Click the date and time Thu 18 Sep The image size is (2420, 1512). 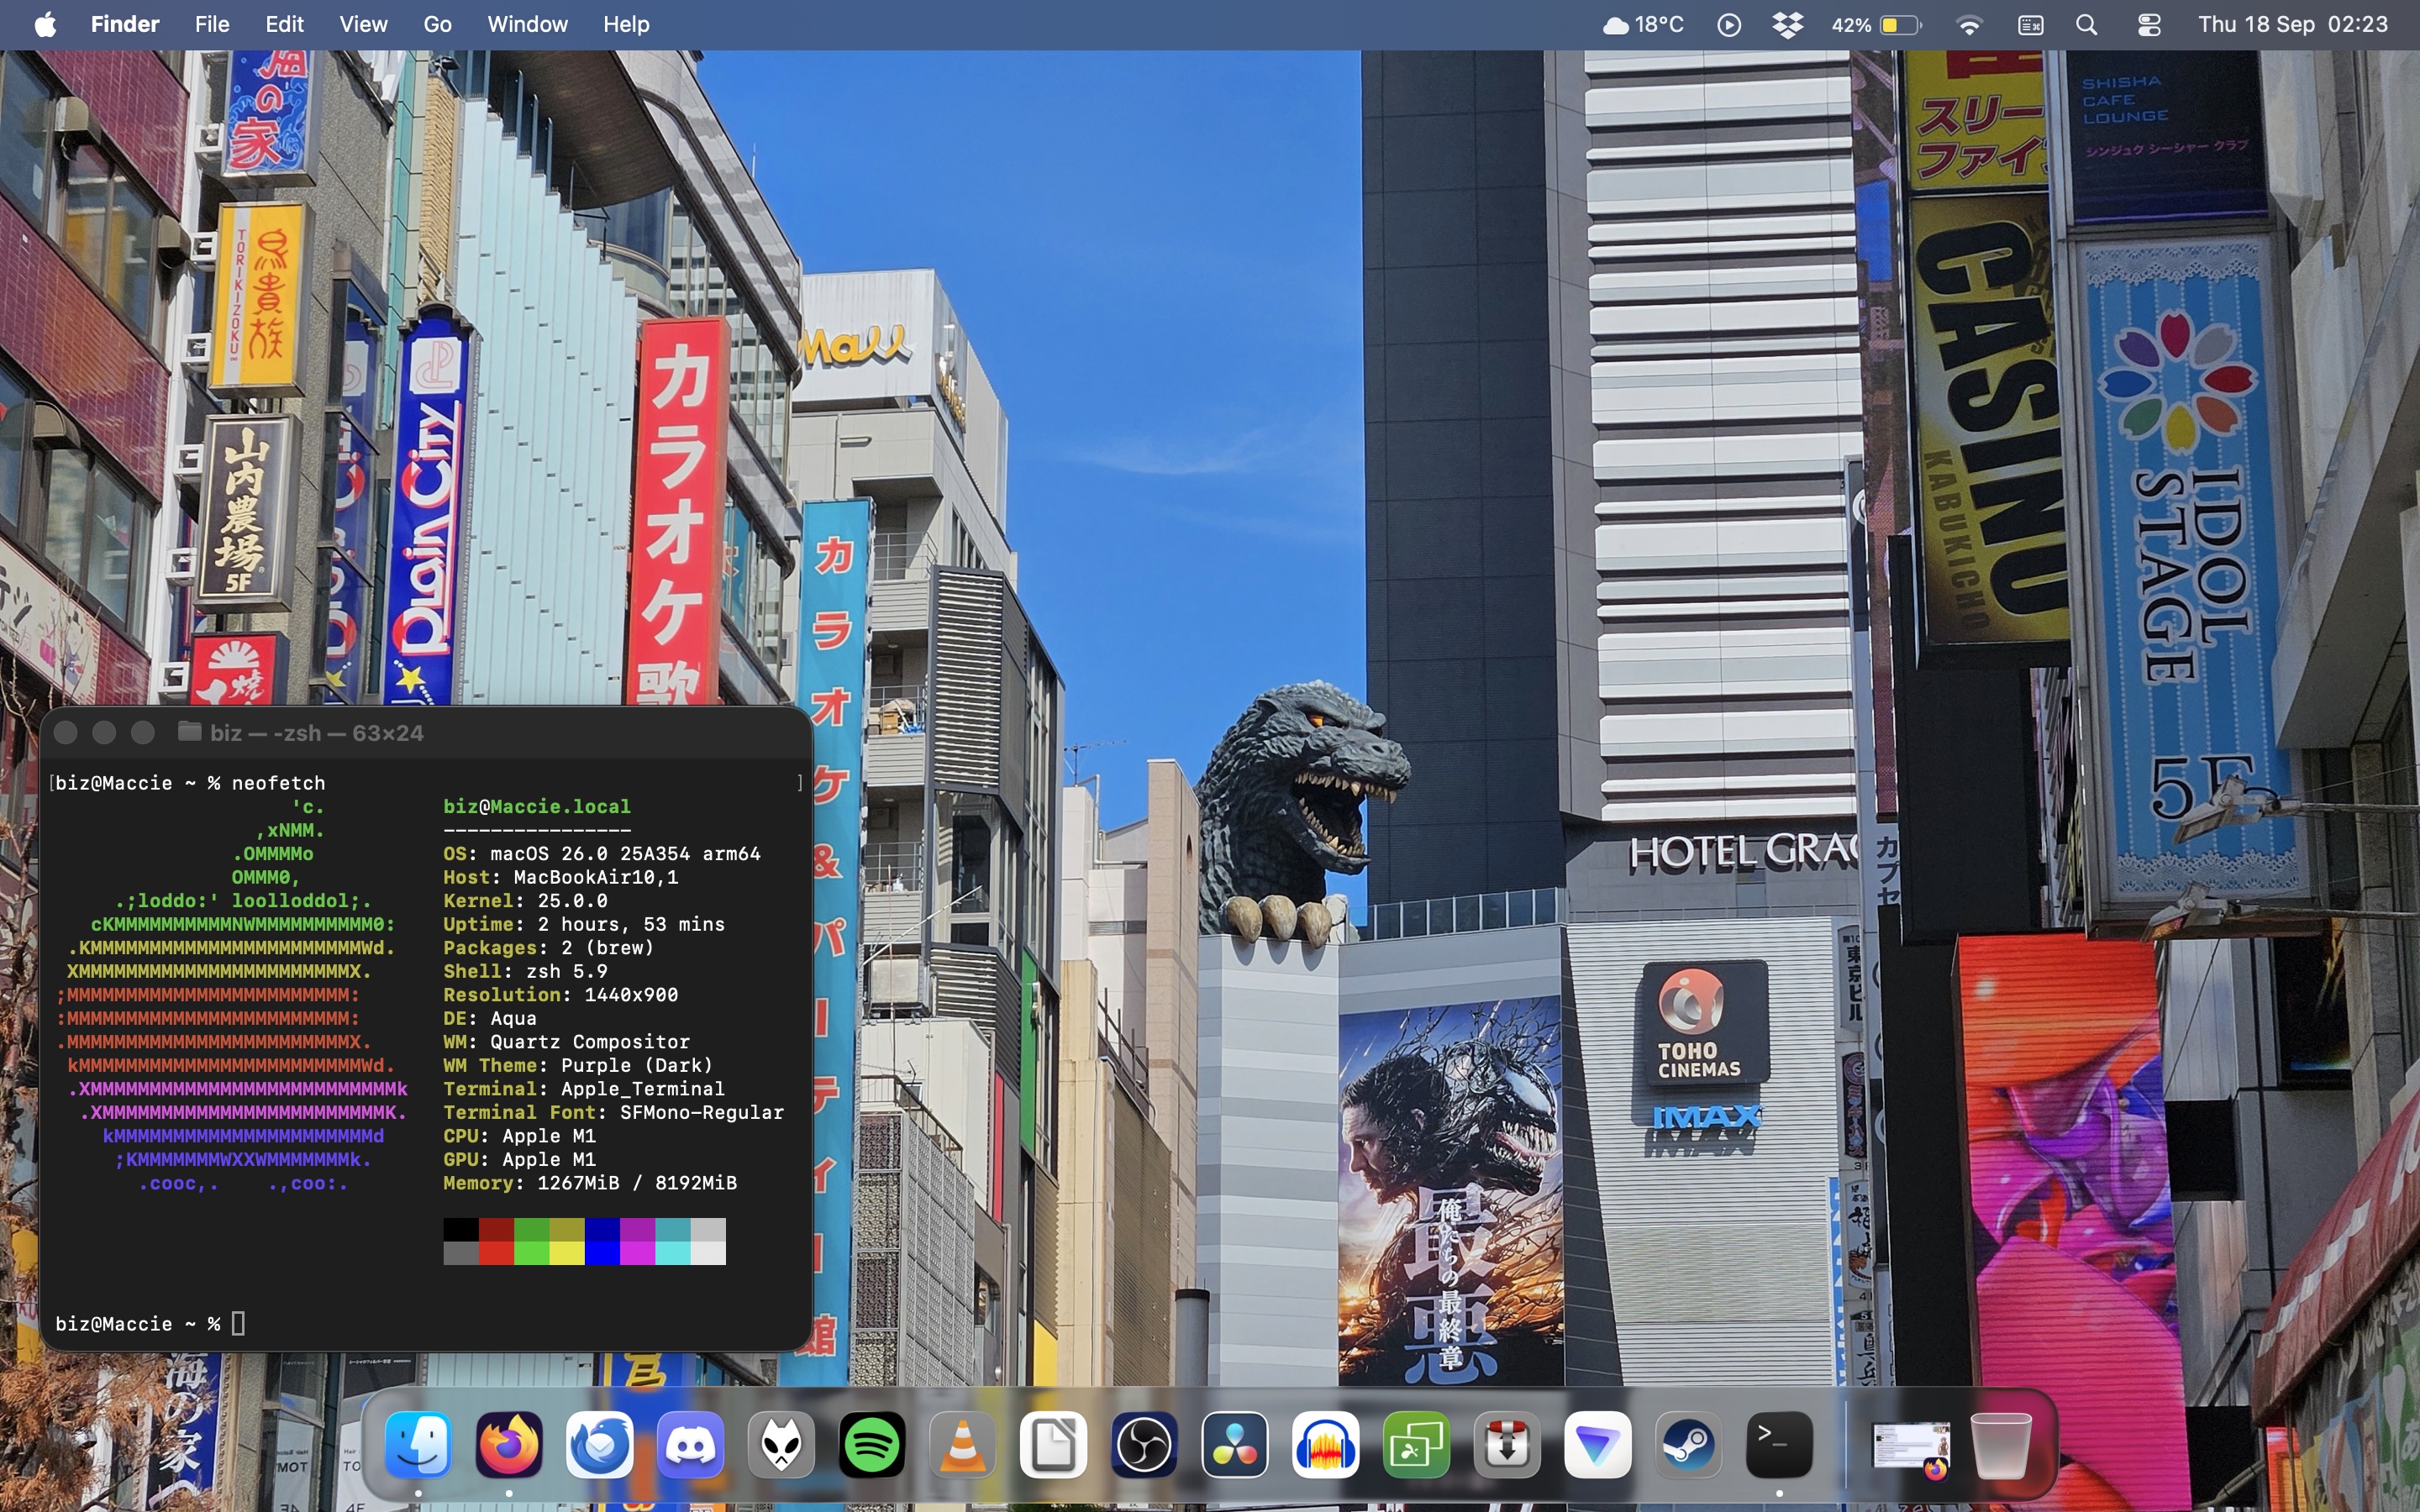point(2292,24)
